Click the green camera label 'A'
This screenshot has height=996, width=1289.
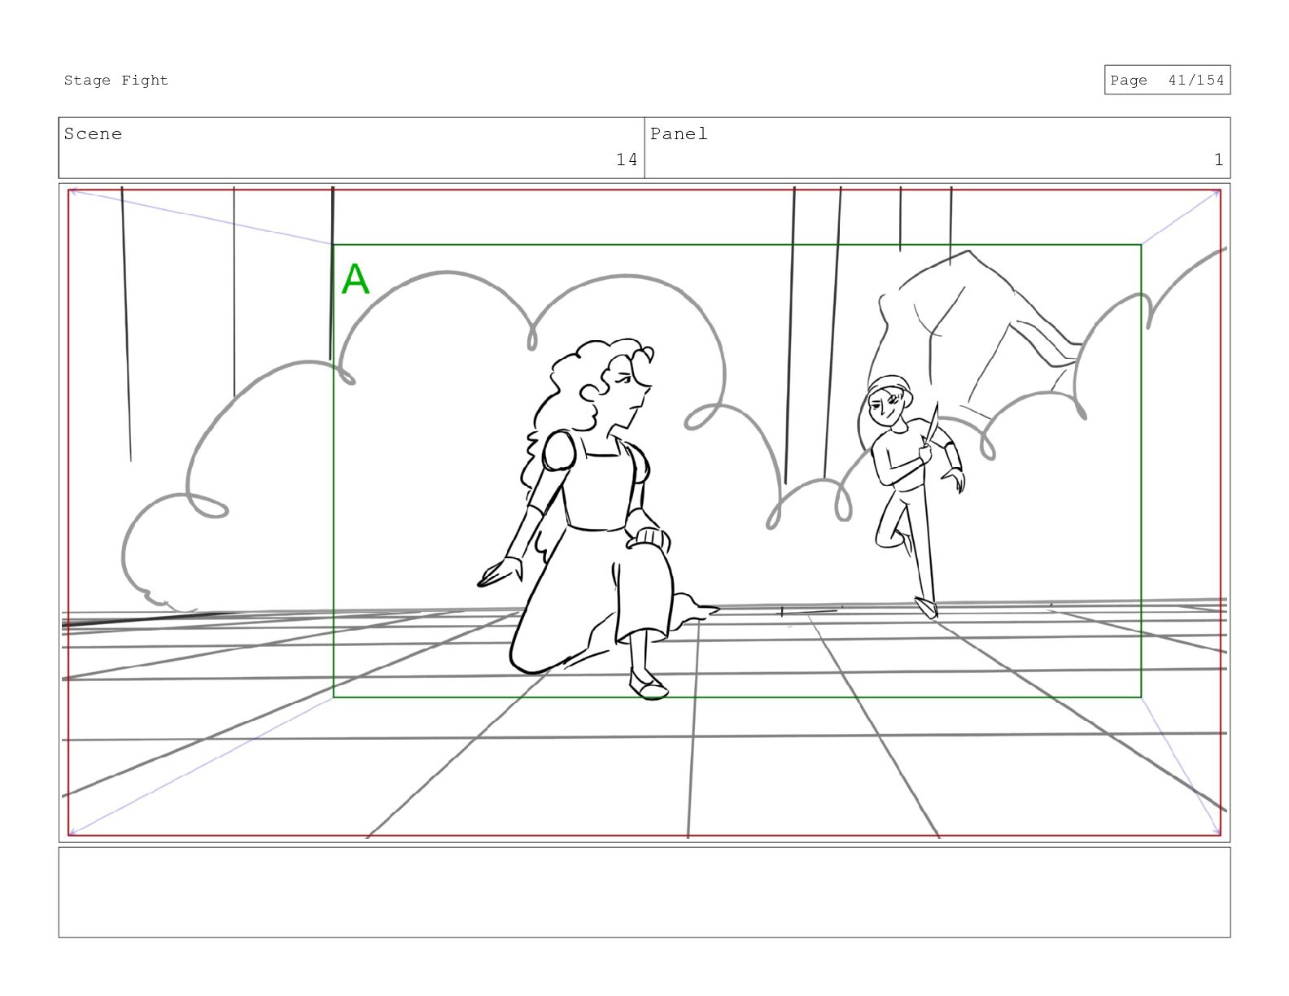pyautogui.click(x=355, y=279)
